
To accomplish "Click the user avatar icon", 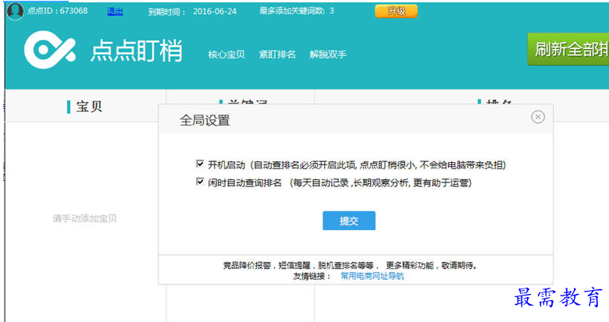I will (15, 11).
